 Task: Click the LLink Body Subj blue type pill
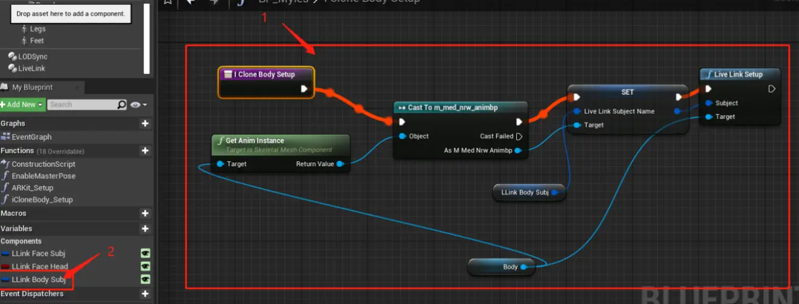pos(6,280)
